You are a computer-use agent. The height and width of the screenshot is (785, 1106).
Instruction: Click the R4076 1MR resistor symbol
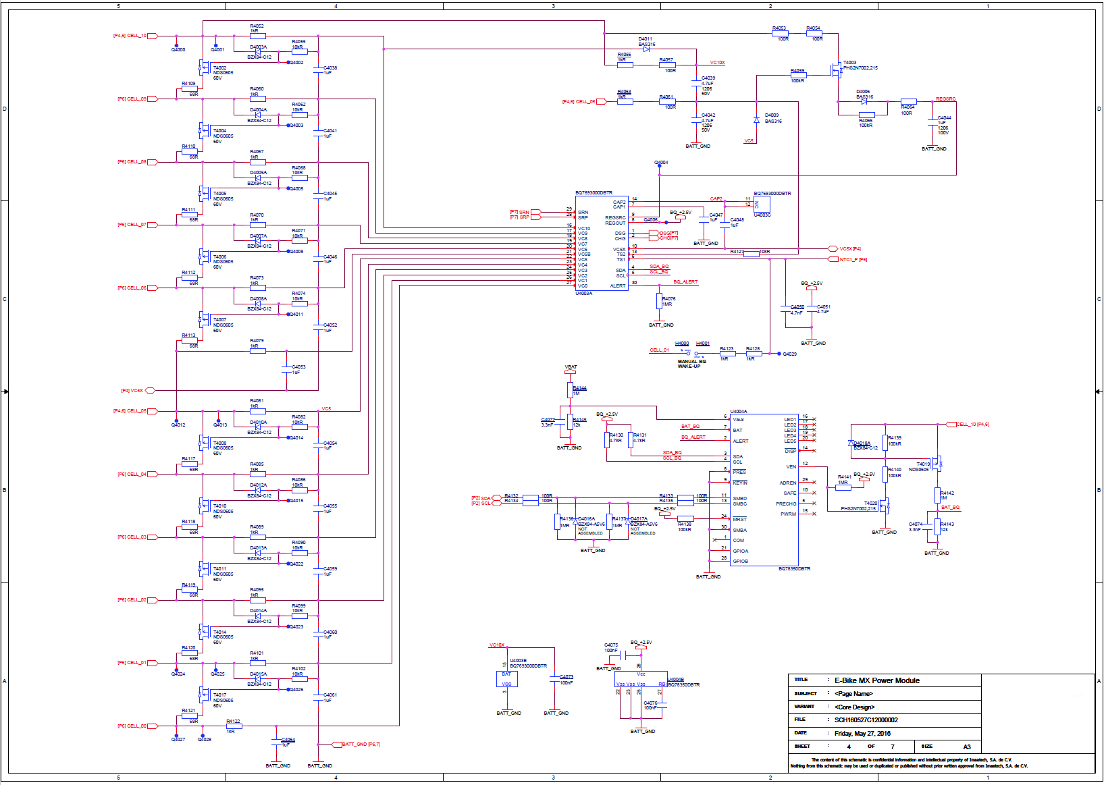(x=660, y=301)
